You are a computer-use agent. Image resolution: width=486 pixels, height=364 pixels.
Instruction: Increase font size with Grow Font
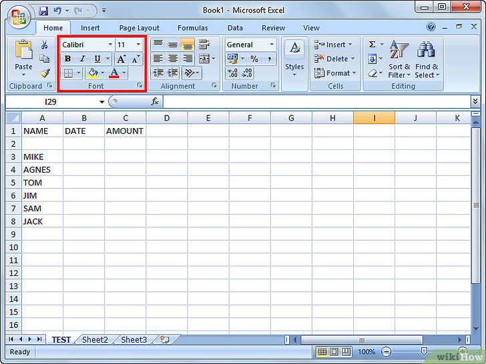[121, 59]
